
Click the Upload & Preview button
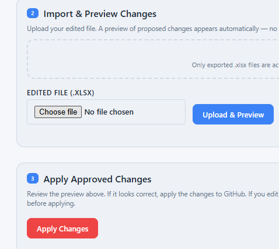(x=233, y=115)
